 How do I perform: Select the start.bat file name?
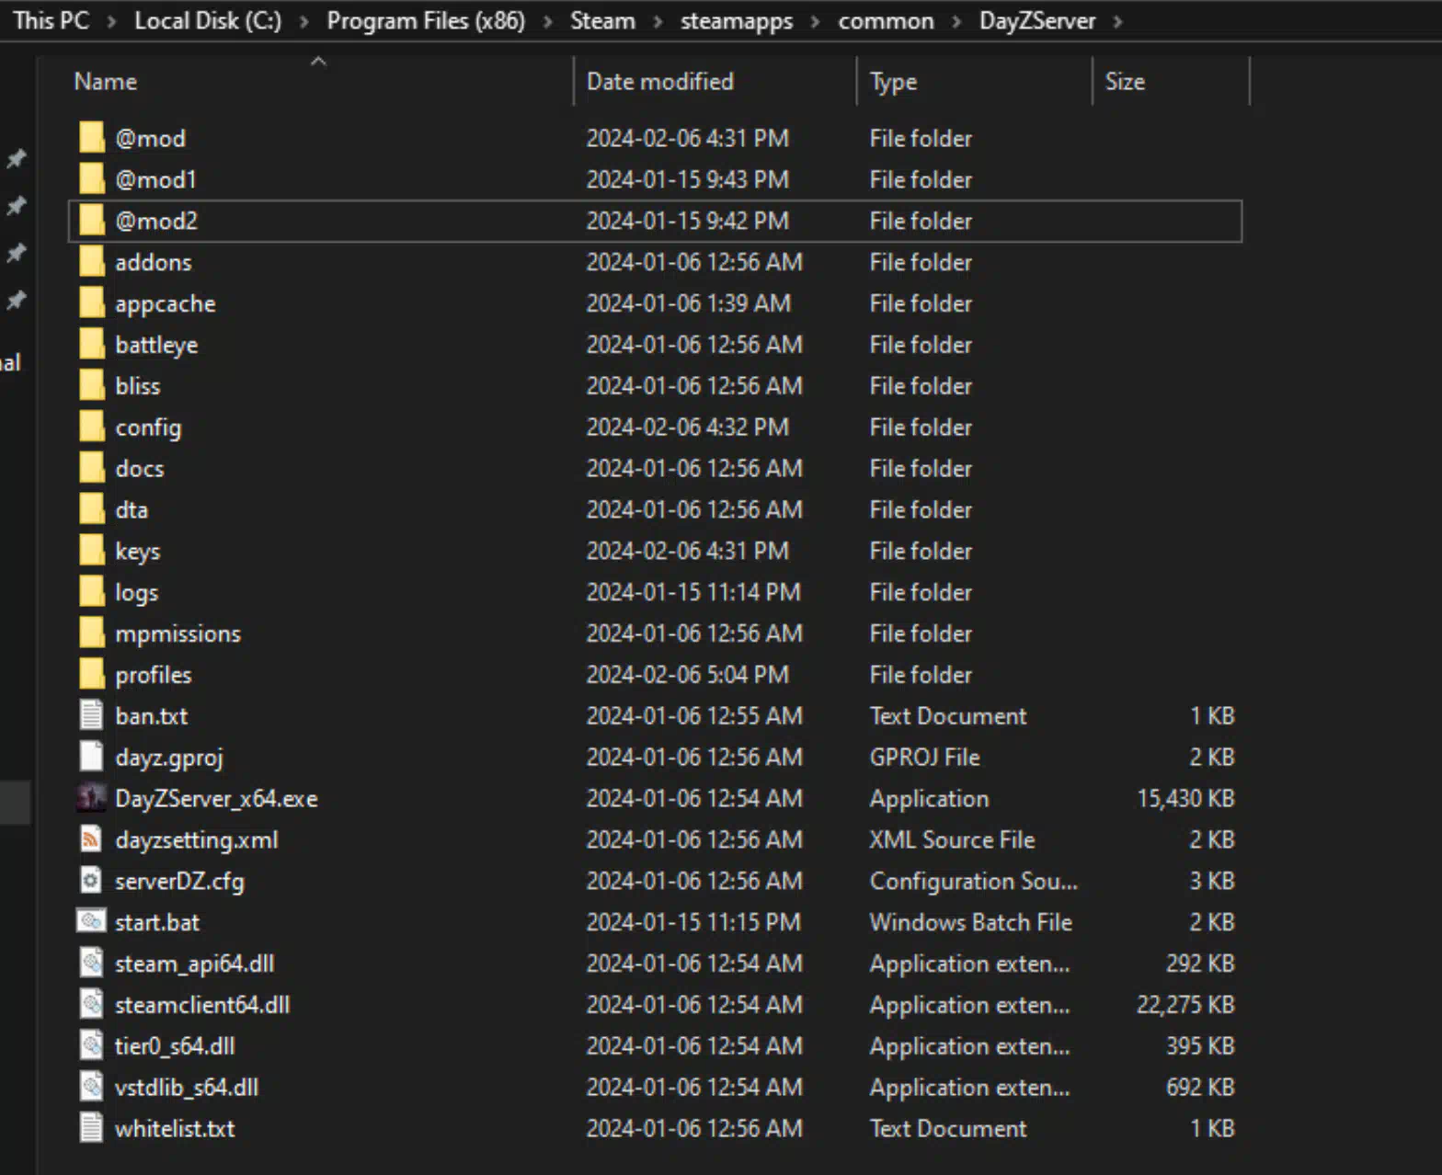(157, 922)
